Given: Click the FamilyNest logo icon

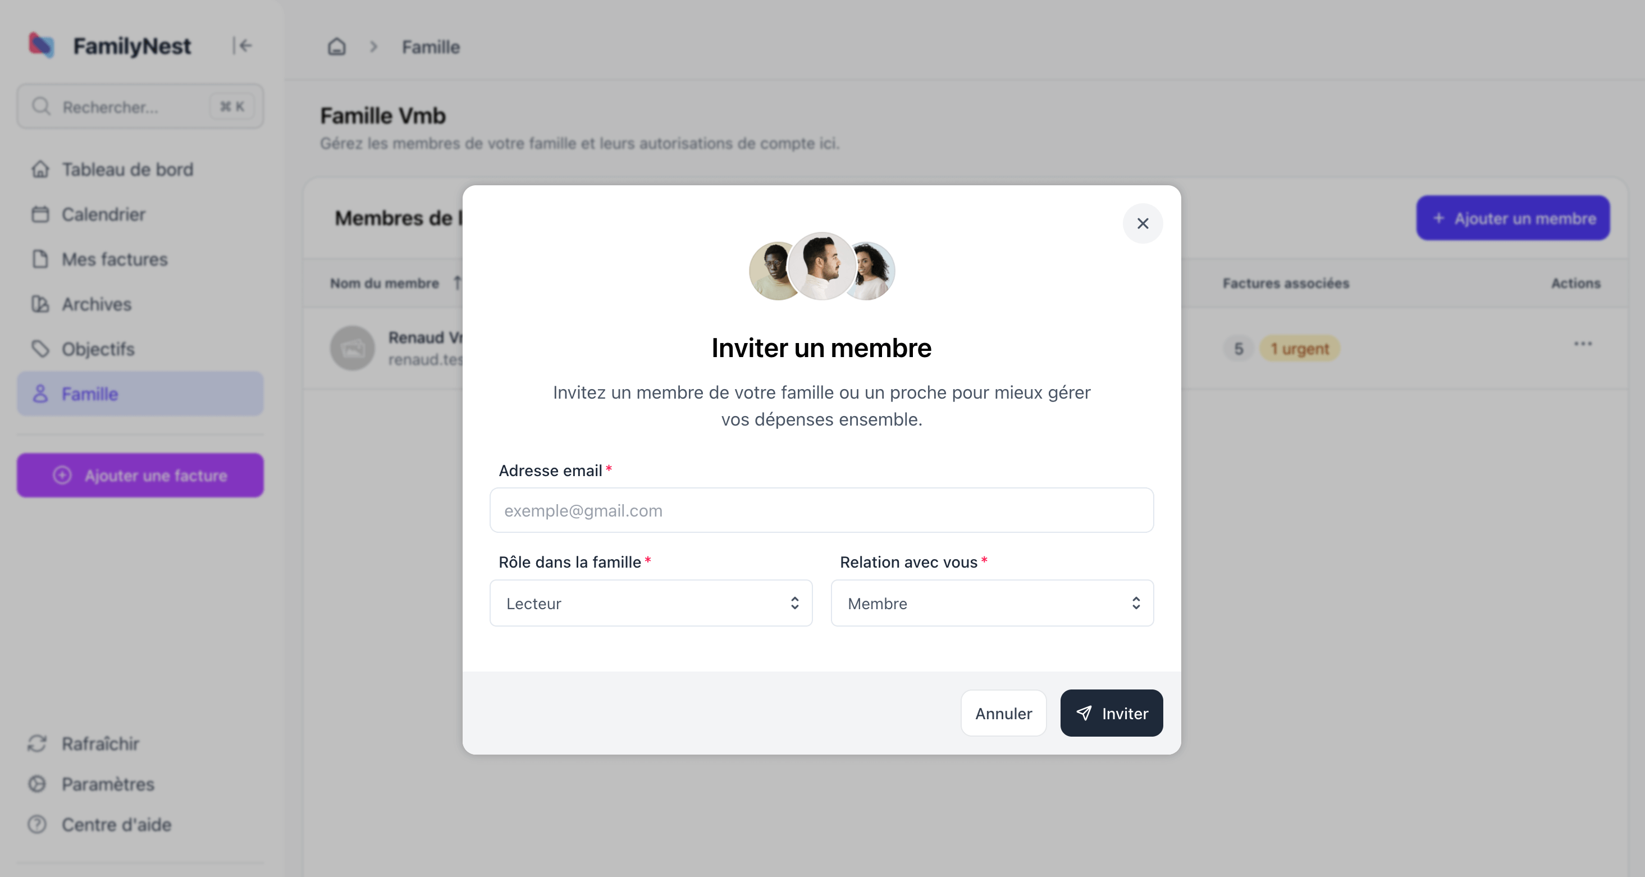Looking at the screenshot, I should click(x=42, y=45).
